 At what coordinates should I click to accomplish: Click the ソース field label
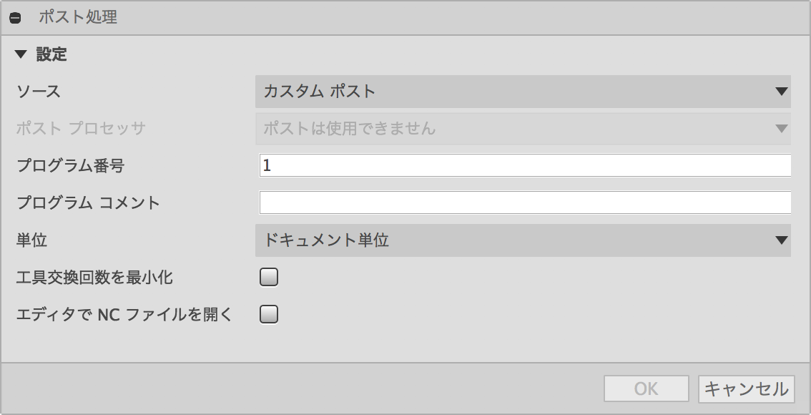pyautogui.click(x=39, y=92)
